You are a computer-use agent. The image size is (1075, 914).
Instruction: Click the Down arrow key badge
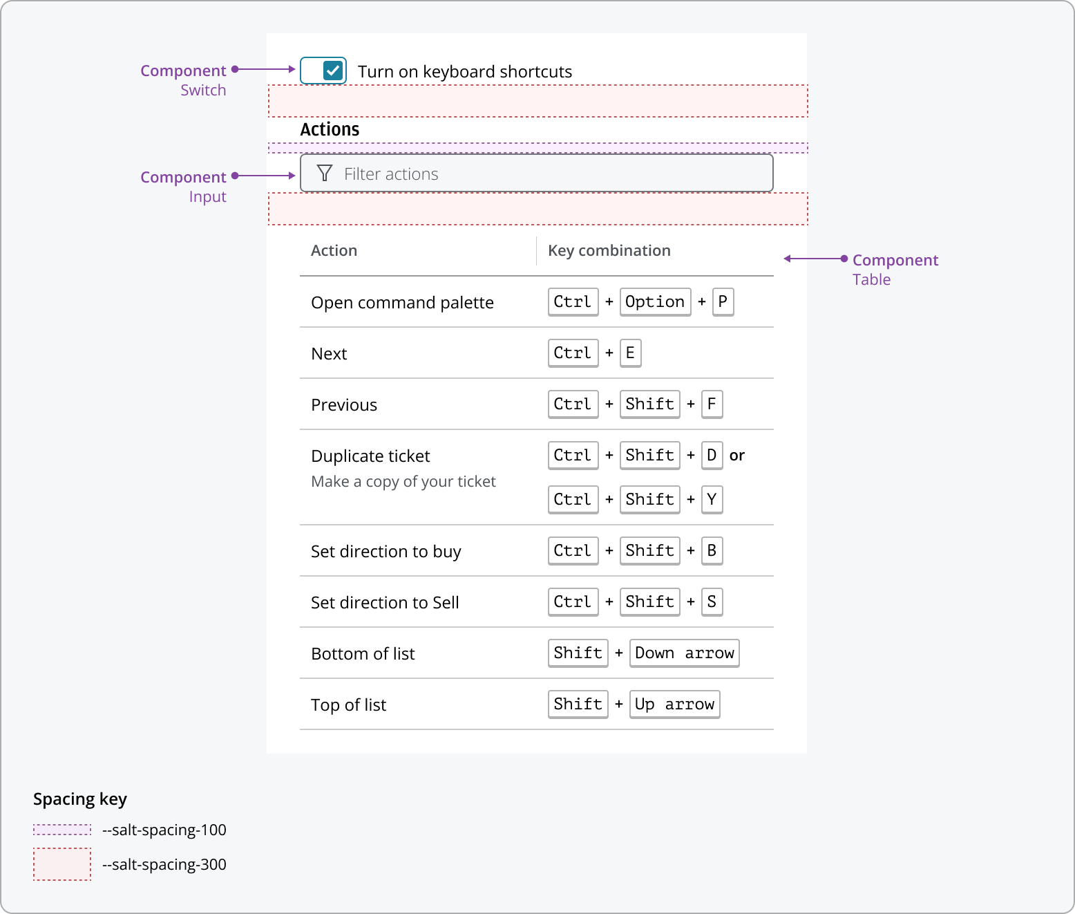click(x=684, y=653)
